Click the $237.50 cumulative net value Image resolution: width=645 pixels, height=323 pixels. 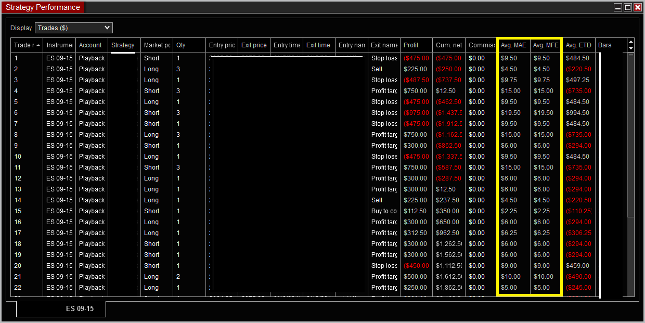pos(447,200)
